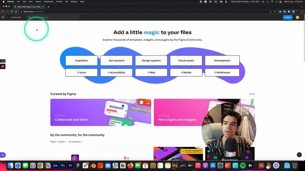This screenshot has width=305, height=171.
Task: Close the 'Add a little magic' tab
Action: [x=43, y=7]
